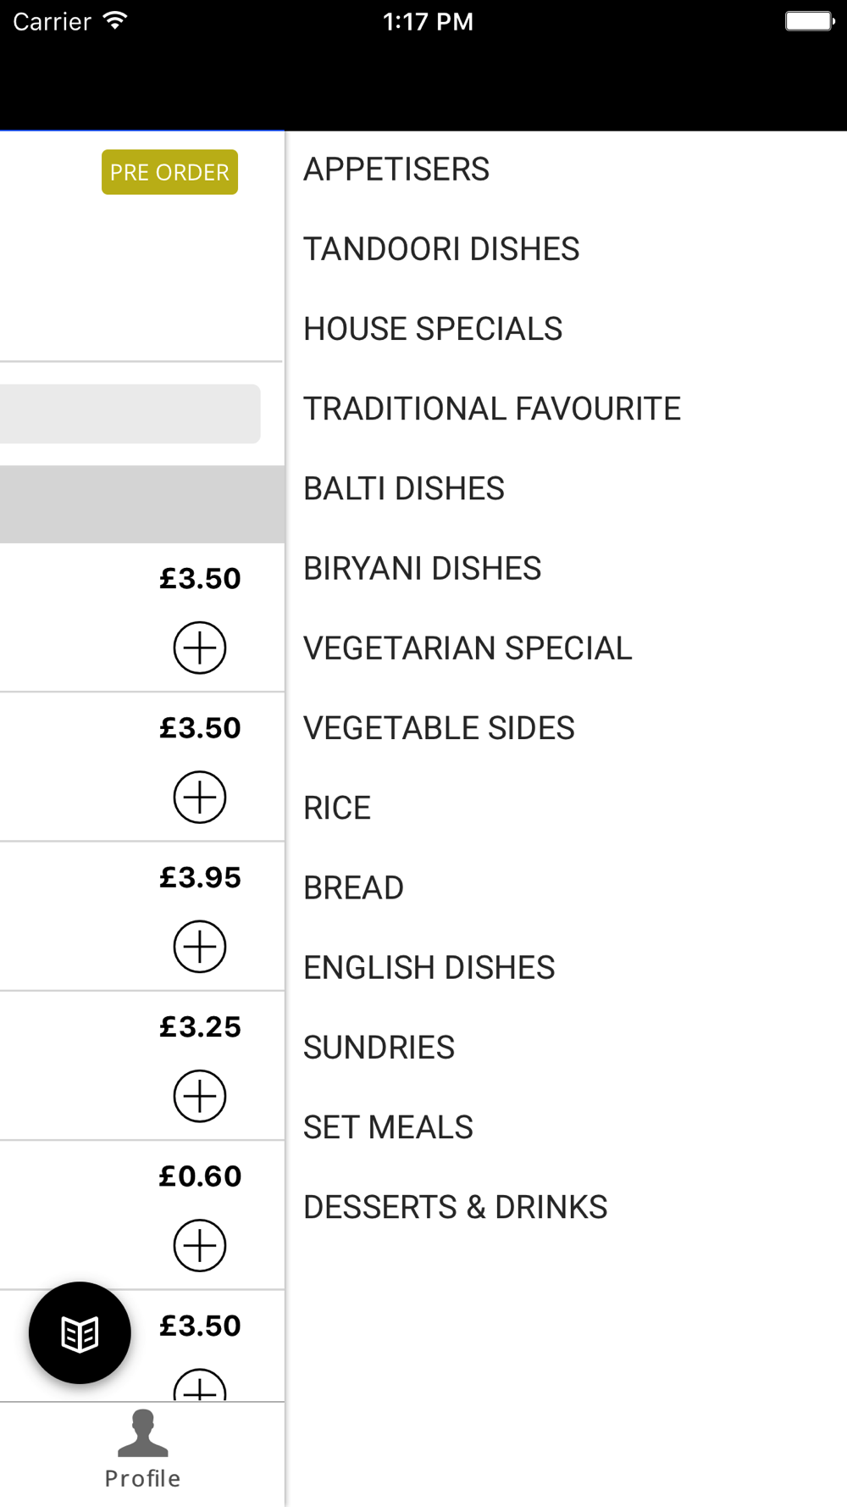Open SET MEALS category
The height and width of the screenshot is (1507, 847).
(x=388, y=1127)
